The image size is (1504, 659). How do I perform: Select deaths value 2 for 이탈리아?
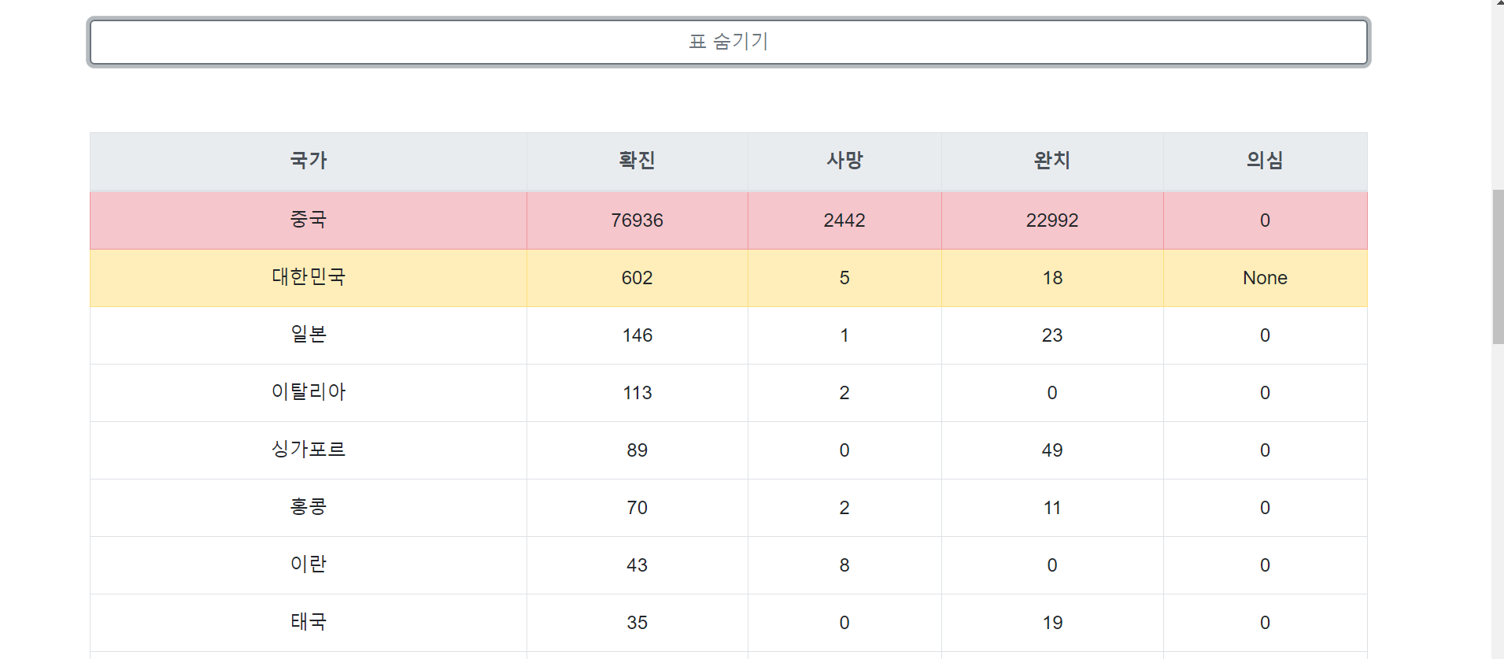(844, 393)
